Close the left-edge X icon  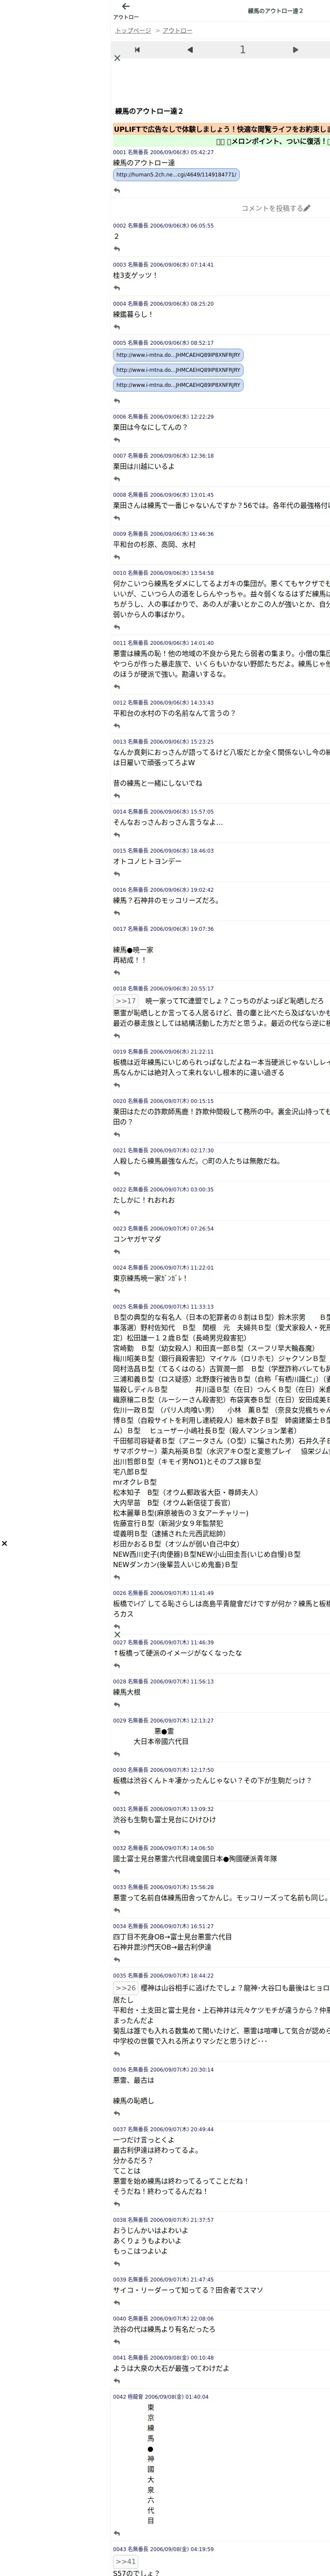(x=4, y=1543)
